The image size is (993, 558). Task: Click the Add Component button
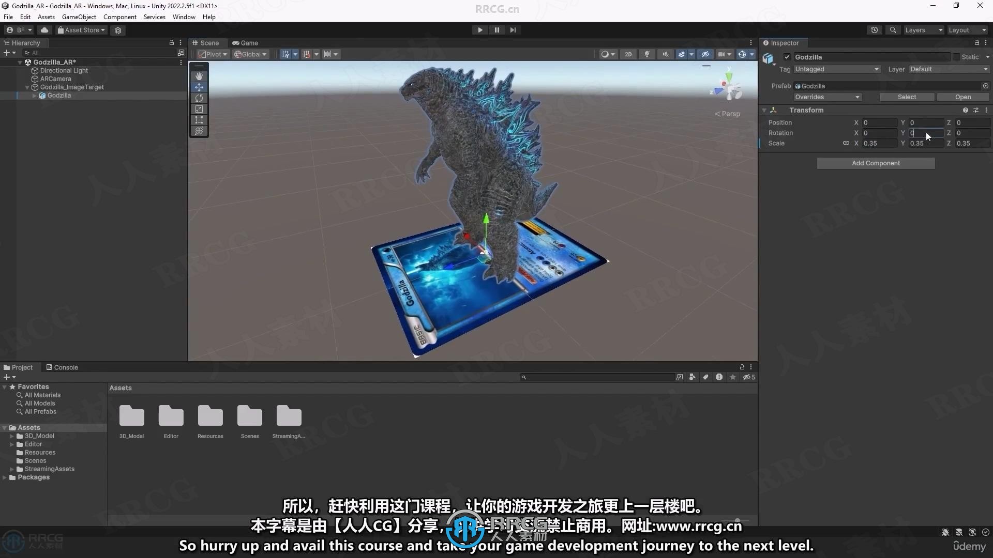(876, 163)
